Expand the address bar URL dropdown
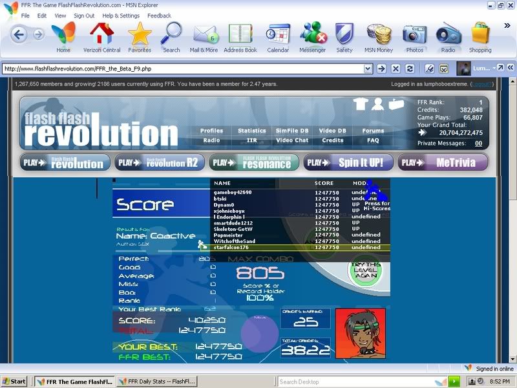 tap(368, 69)
